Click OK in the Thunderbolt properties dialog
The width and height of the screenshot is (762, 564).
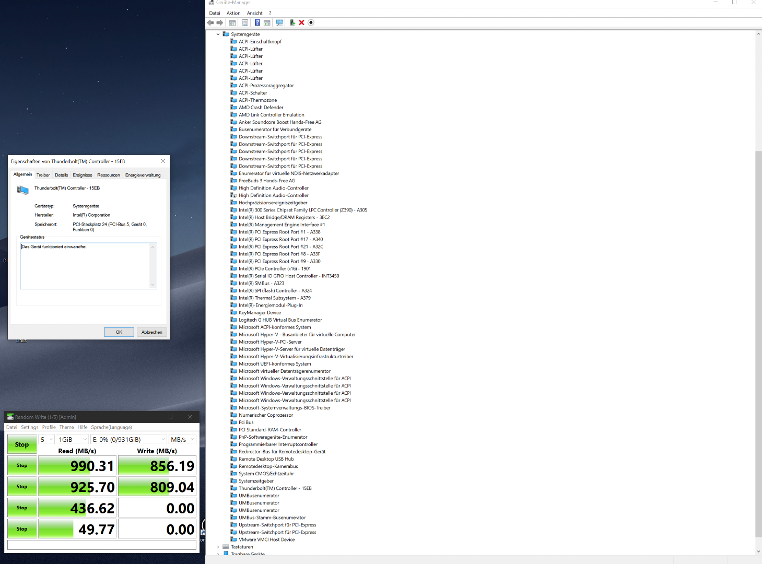click(x=119, y=332)
